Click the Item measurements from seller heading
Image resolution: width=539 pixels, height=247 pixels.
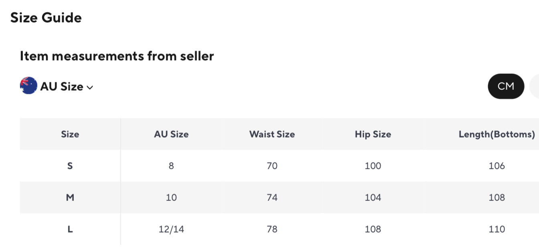[117, 56]
